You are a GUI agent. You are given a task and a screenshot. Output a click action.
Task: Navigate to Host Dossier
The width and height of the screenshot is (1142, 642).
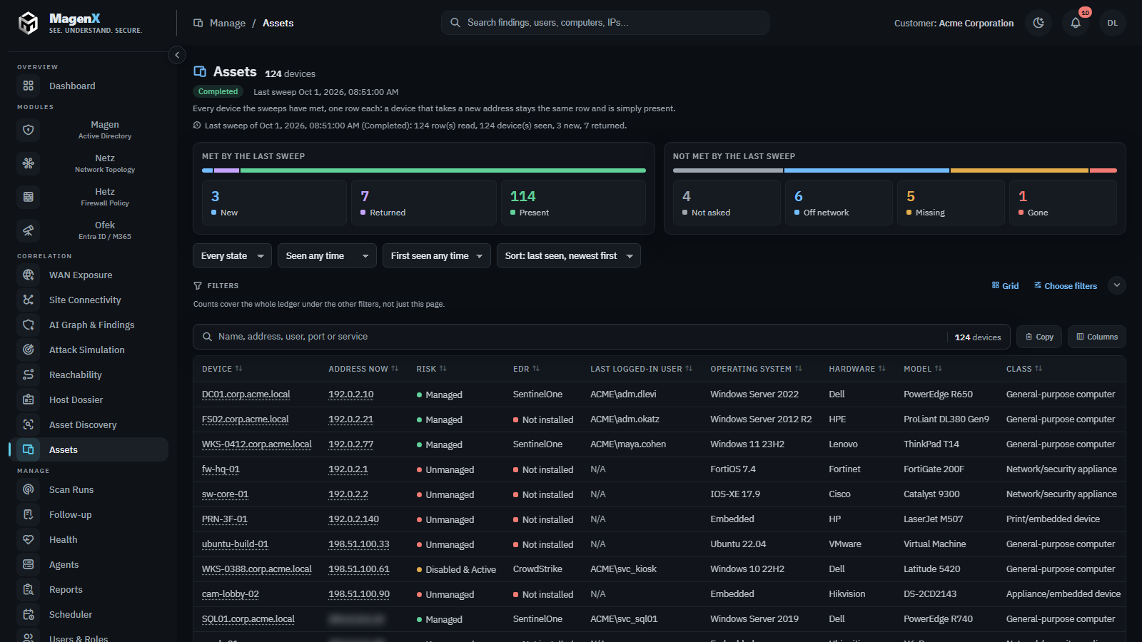(89, 399)
